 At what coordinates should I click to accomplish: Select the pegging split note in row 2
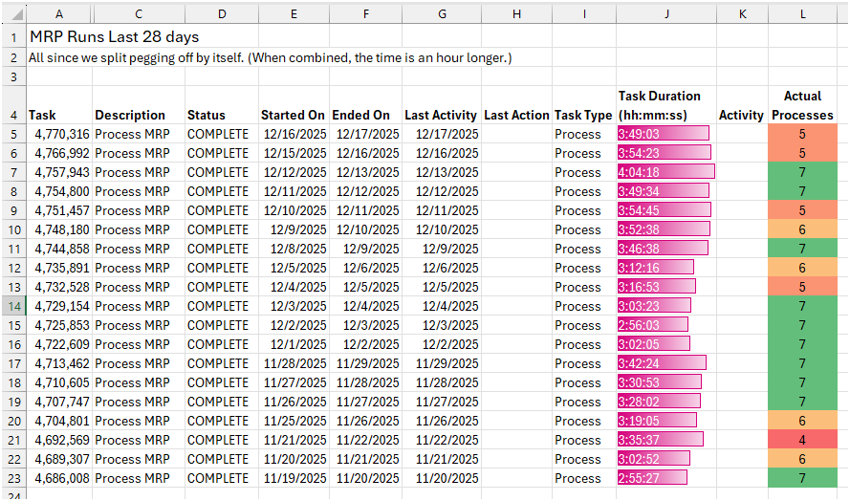click(270, 58)
